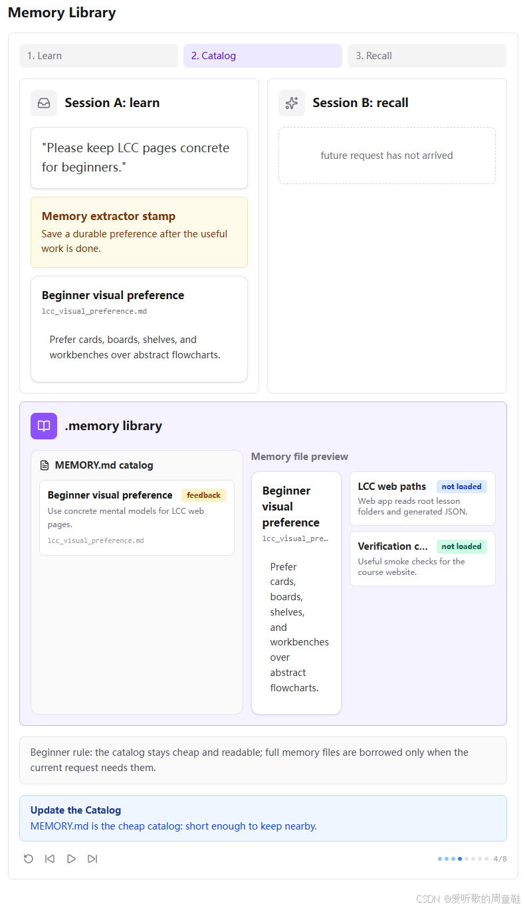Skip to the next step
This screenshot has width=525, height=908.
92,859
